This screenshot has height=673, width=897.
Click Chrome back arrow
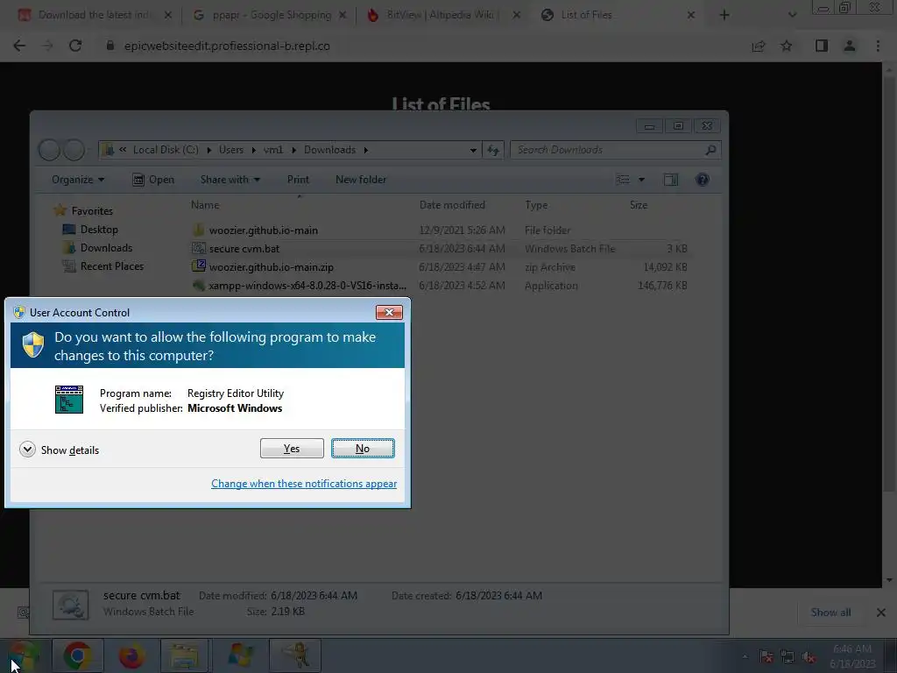(19, 46)
